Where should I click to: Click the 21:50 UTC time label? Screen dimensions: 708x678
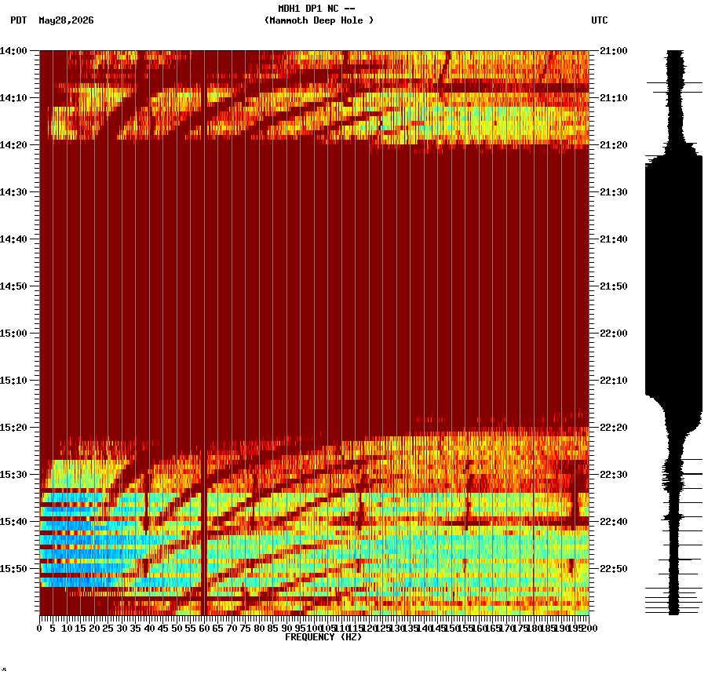tap(614, 286)
